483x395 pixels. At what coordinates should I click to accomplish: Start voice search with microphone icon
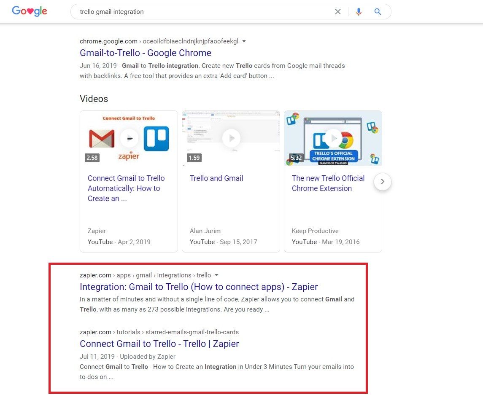coord(359,12)
